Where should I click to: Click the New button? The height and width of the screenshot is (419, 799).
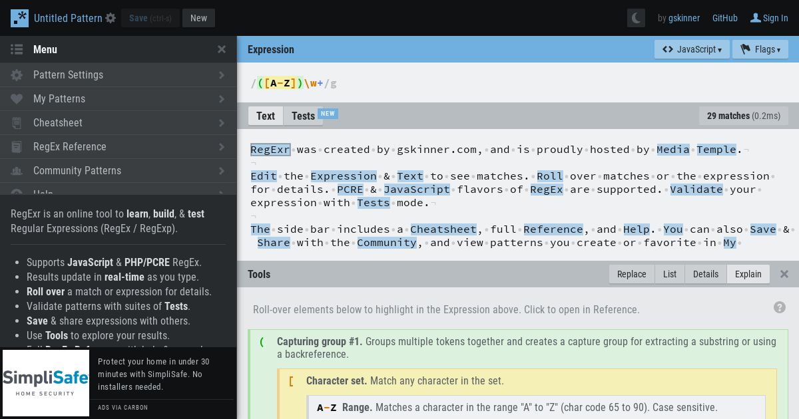point(198,18)
